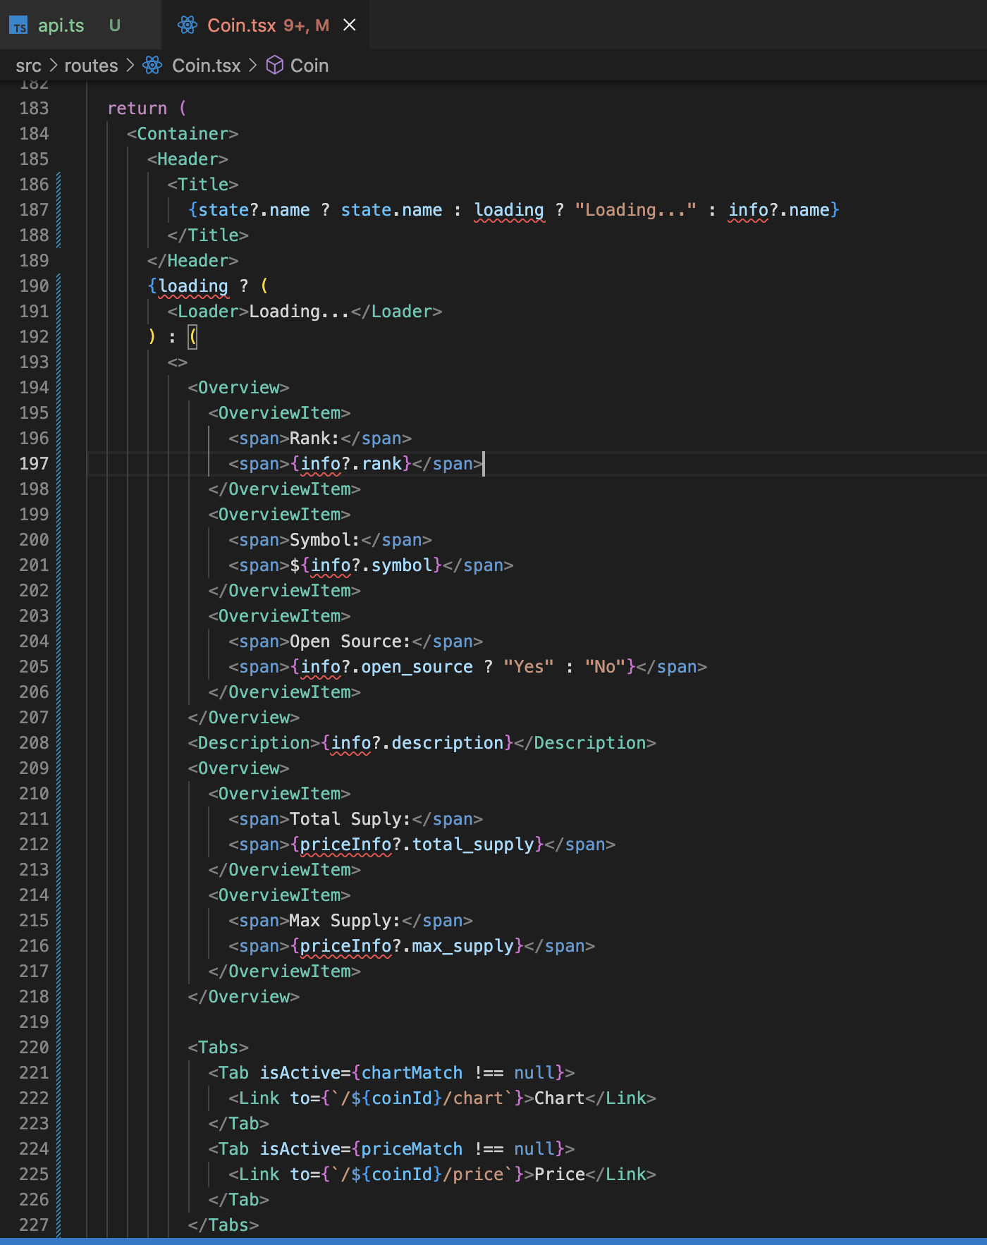Image resolution: width=987 pixels, height=1245 pixels.
Task: Click the breadcrumb chevron after src
Action: pyautogui.click(x=54, y=66)
